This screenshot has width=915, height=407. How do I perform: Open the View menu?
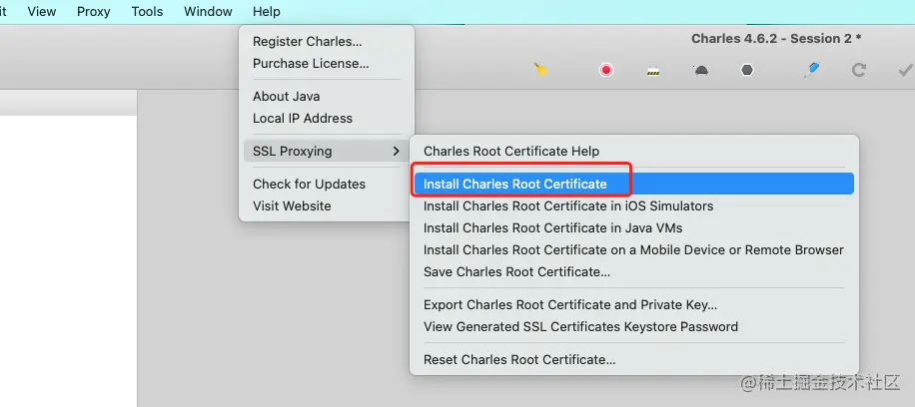coord(41,11)
